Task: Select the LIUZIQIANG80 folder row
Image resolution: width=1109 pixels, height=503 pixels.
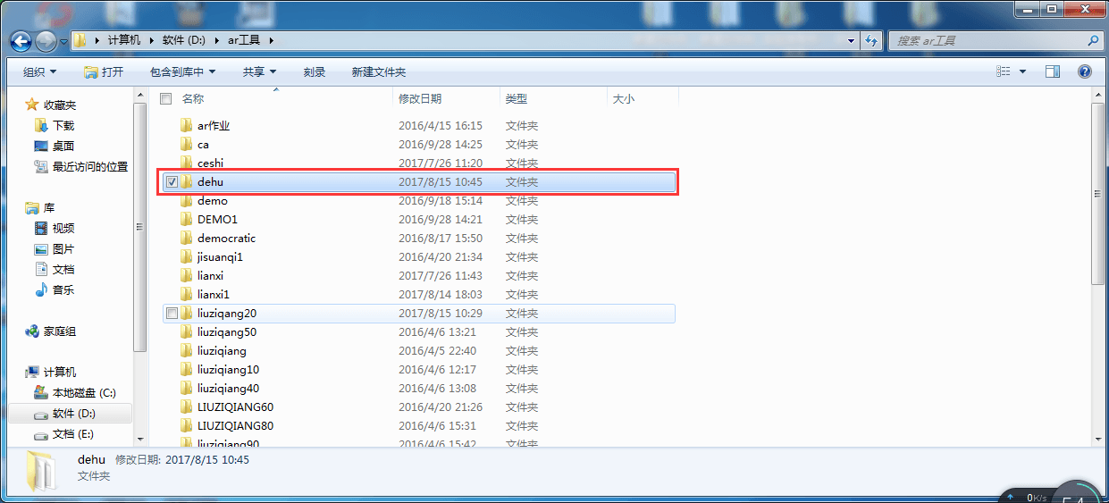Action: point(418,425)
